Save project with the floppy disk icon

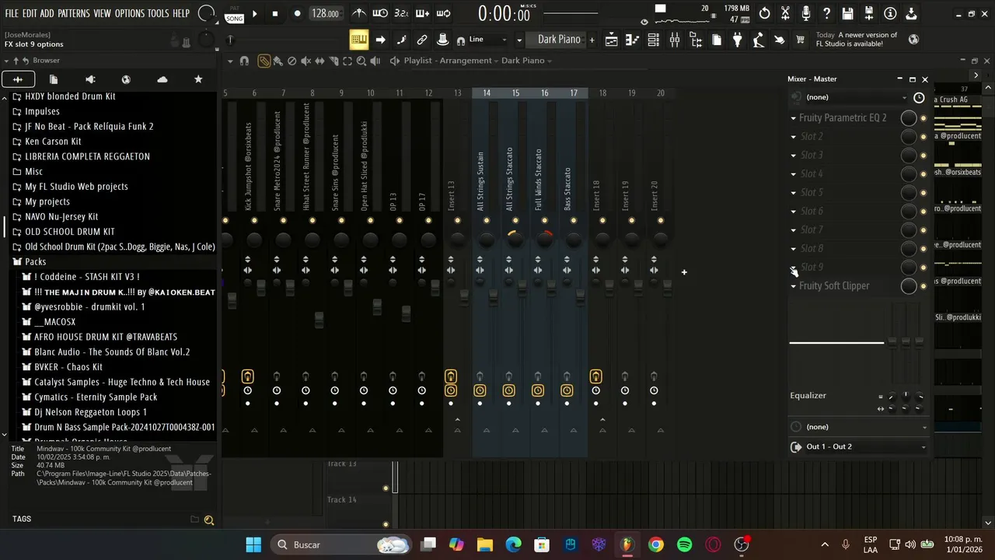pos(848,13)
